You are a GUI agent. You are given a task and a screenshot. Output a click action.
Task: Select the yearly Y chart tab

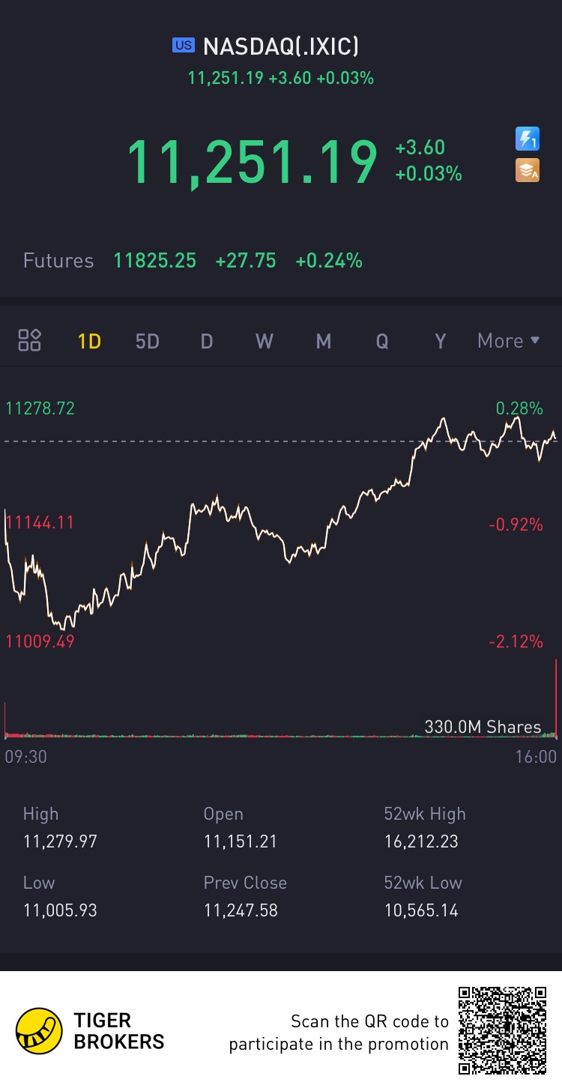click(441, 342)
